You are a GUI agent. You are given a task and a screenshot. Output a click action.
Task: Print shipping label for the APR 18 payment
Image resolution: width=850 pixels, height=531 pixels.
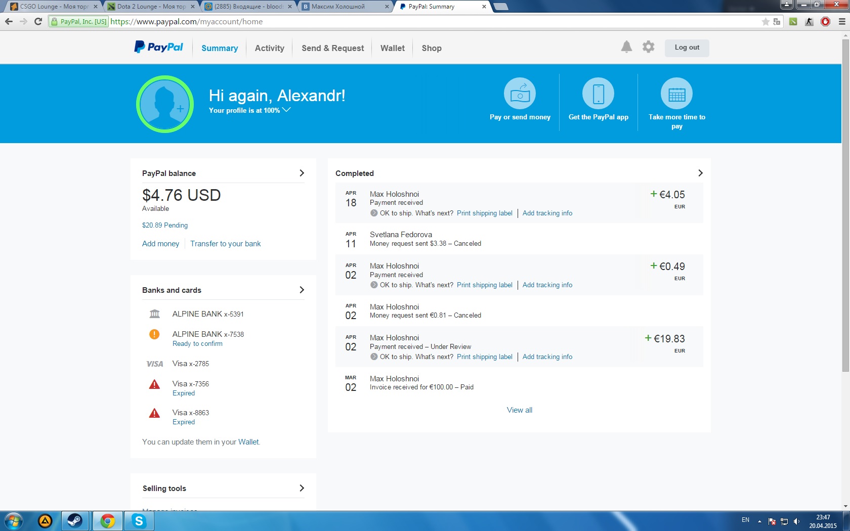point(485,213)
